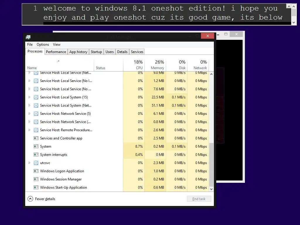This screenshot has width=300, height=225.
Task: Click the End task button
Action: pos(199,199)
